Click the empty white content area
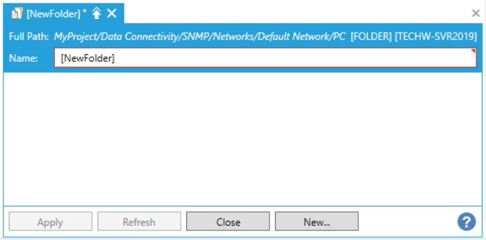This screenshot has width=486, height=240. 243,138
